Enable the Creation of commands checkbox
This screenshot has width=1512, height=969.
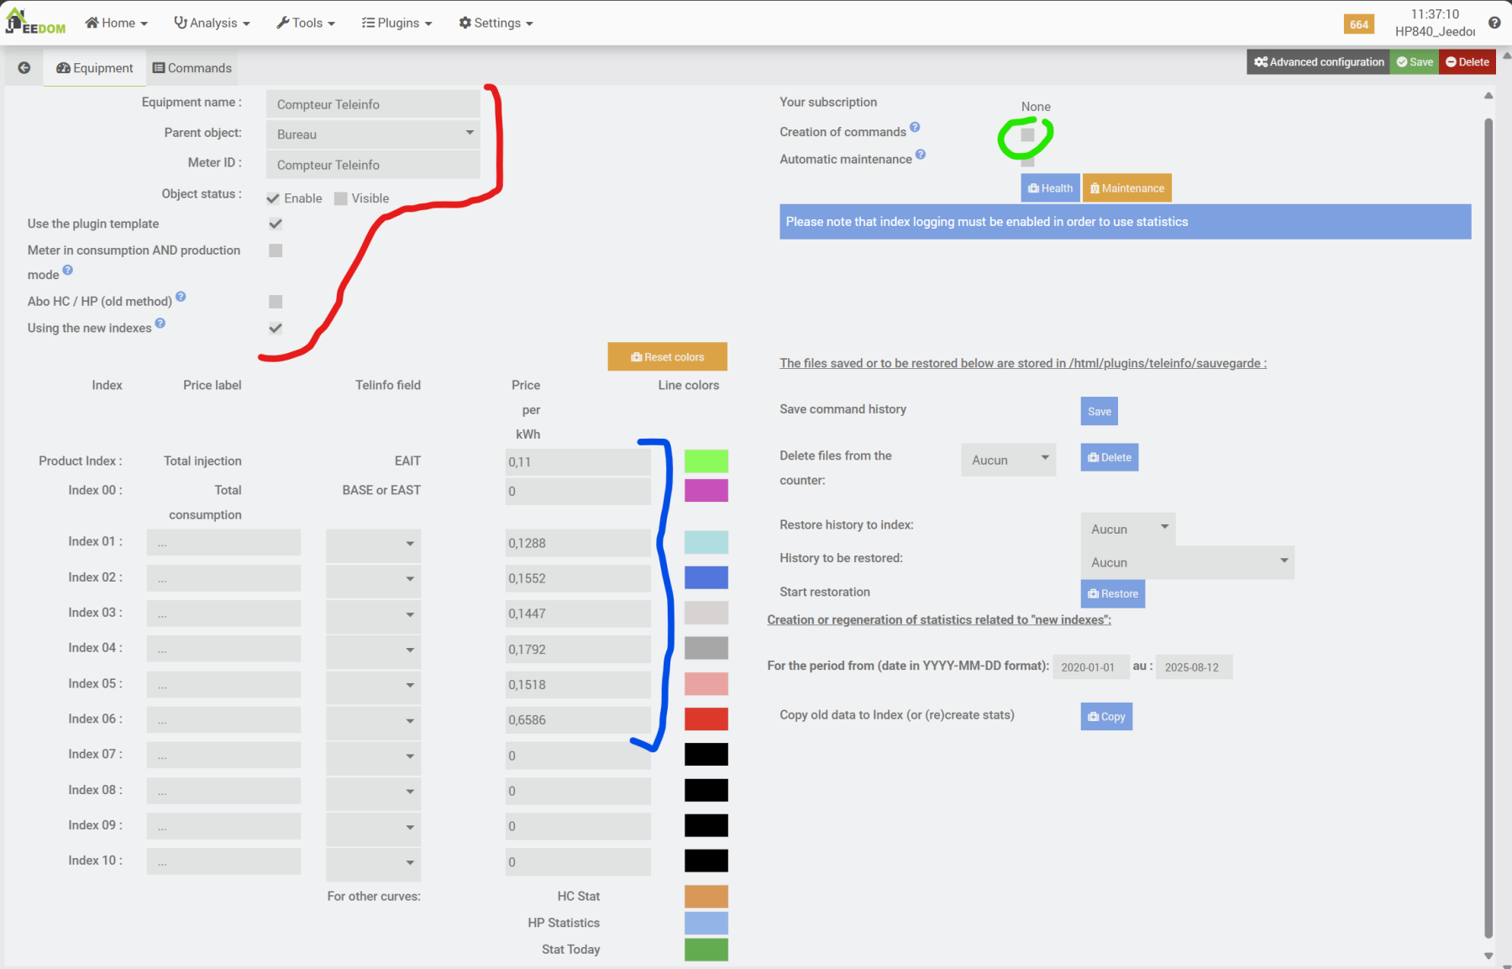tap(1027, 134)
